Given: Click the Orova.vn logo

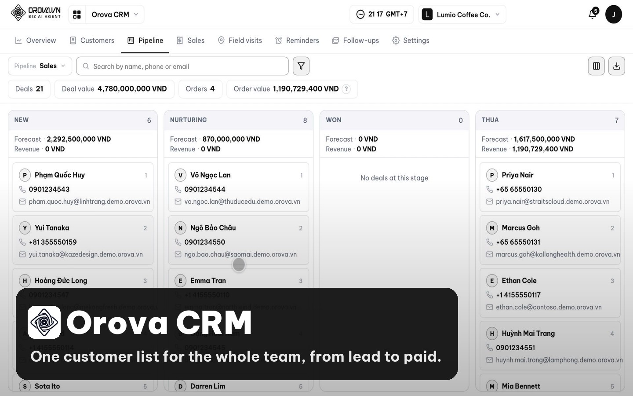Looking at the screenshot, I should (x=36, y=13).
